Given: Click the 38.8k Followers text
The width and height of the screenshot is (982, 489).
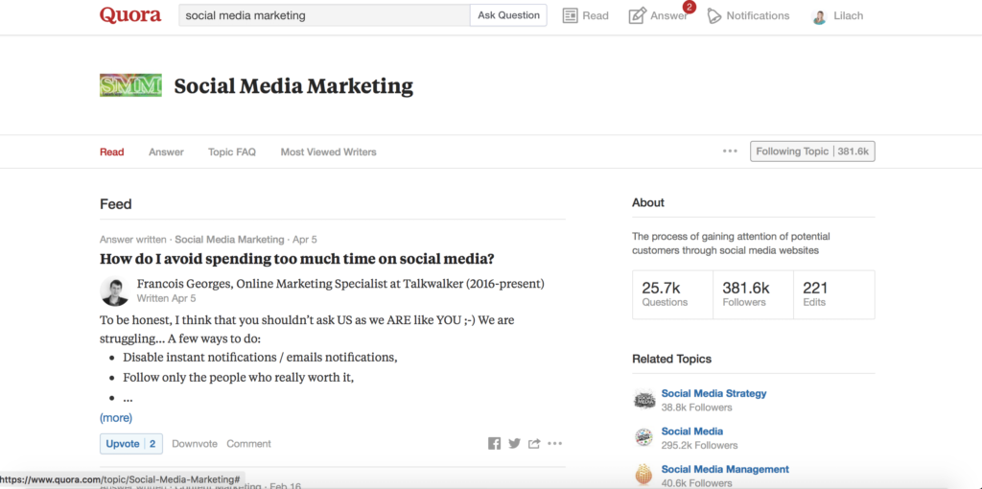Looking at the screenshot, I should [696, 407].
